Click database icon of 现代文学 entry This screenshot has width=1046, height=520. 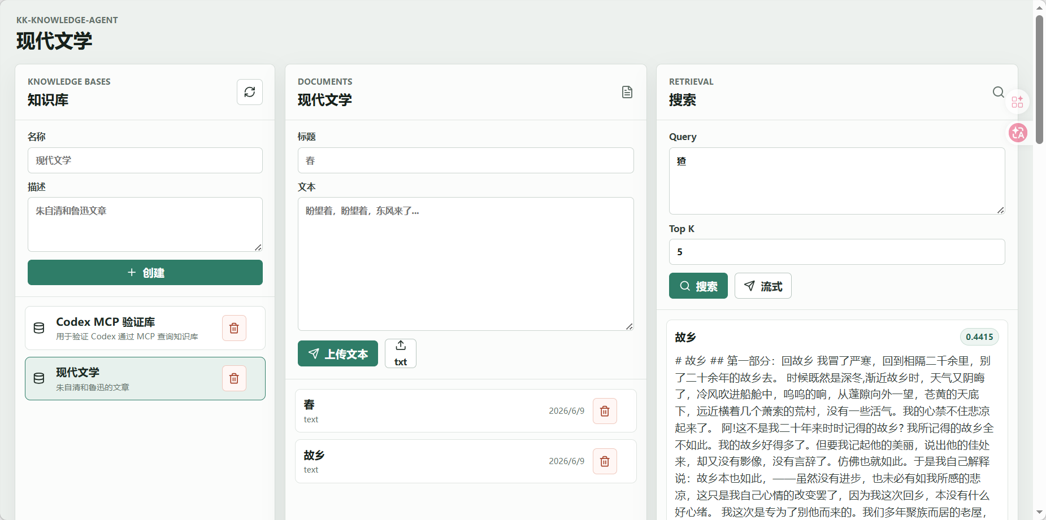pyautogui.click(x=39, y=378)
